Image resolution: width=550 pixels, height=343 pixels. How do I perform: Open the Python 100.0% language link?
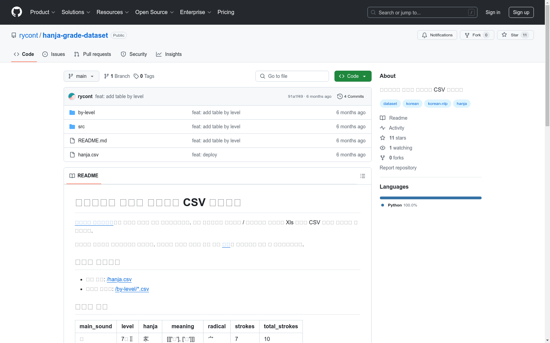[x=399, y=205]
